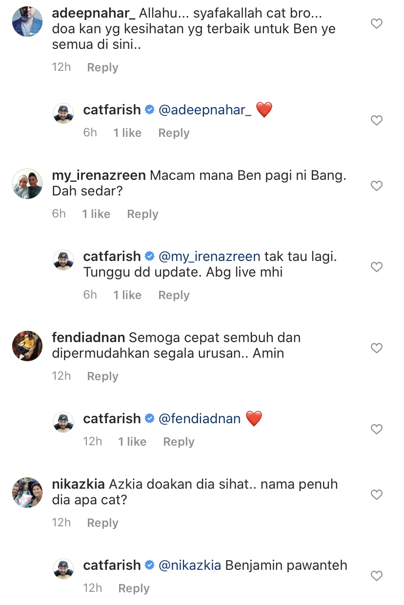Tap heart on catfarish's reply to adeepnahar_
The height and width of the screenshot is (605, 404).
pyautogui.click(x=376, y=120)
